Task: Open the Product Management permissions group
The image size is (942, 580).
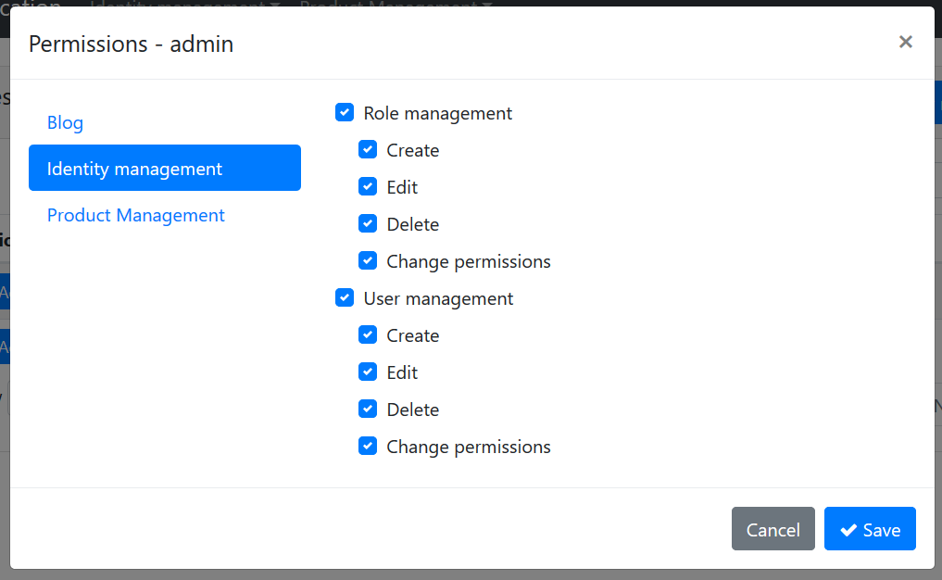Action: 135,215
